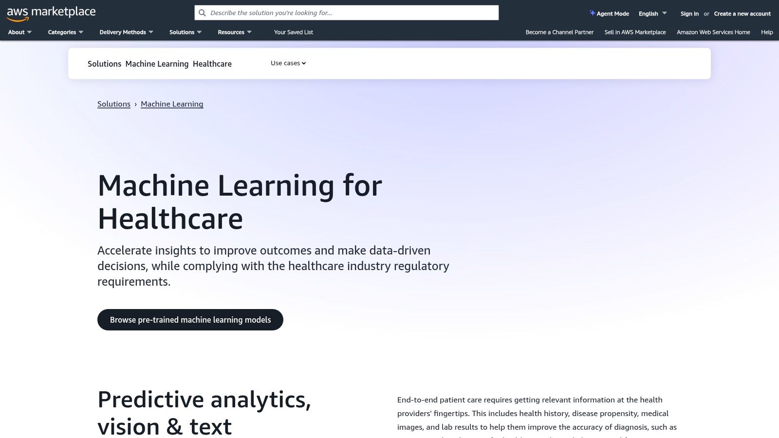Activate Agent Mode with the sparkle icon
This screenshot has height=438, width=779.
tap(609, 13)
